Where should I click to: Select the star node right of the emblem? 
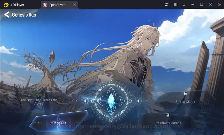pyautogui.click(x=138, y=101)
